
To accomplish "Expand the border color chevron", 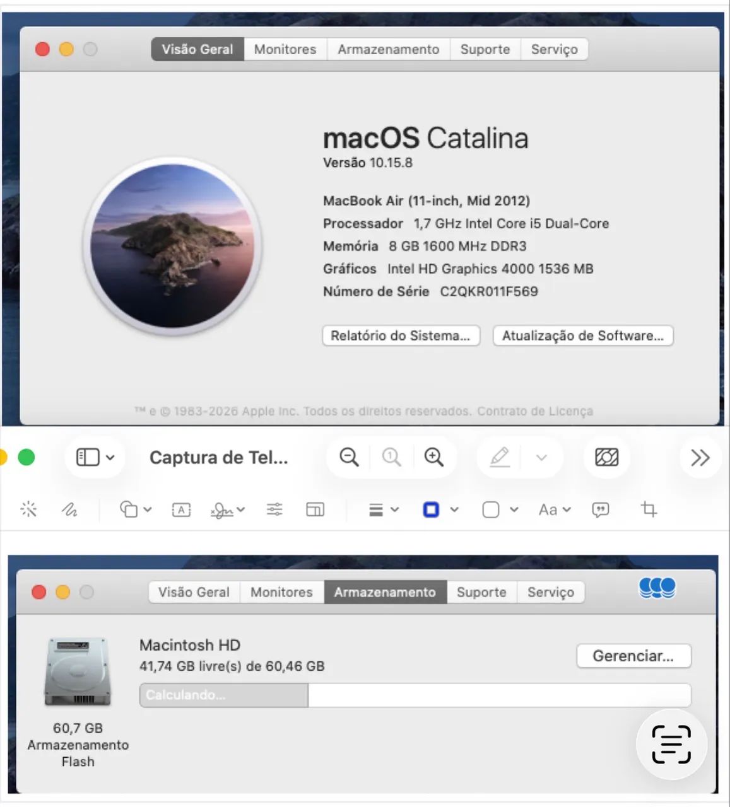I will click(454, 509).
